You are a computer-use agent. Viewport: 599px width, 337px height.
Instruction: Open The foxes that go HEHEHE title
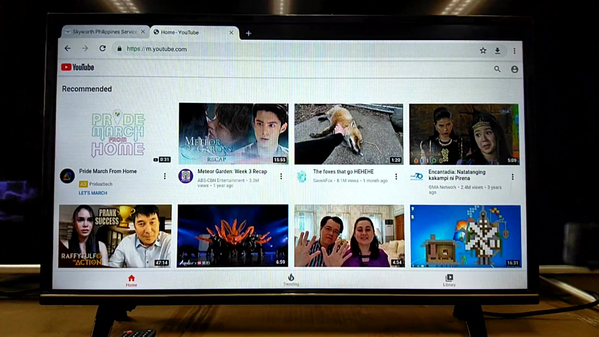click(343, 172)
